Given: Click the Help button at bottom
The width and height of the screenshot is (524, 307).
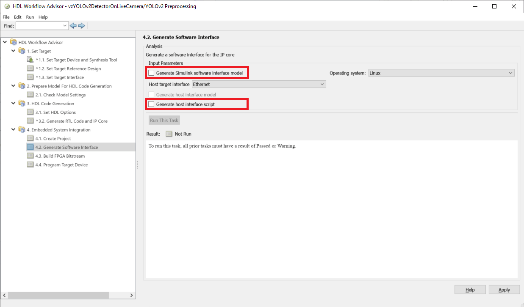Looking at the screenshot, I should pos(470,290).
